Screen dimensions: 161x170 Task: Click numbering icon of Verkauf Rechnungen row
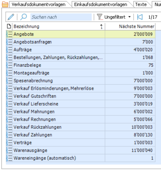click(x=9, y=119)
